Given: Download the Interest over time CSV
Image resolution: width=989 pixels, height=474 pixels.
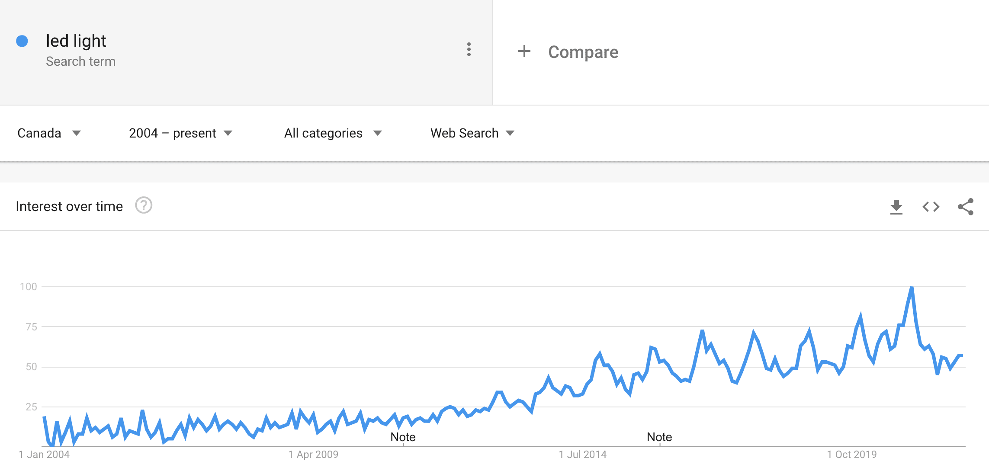Looking at the screenshot, I should [896, 207].
